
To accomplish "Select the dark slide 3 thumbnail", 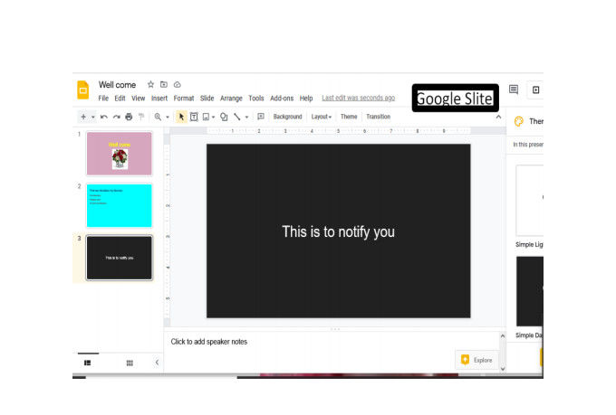I will coord(120,258).
